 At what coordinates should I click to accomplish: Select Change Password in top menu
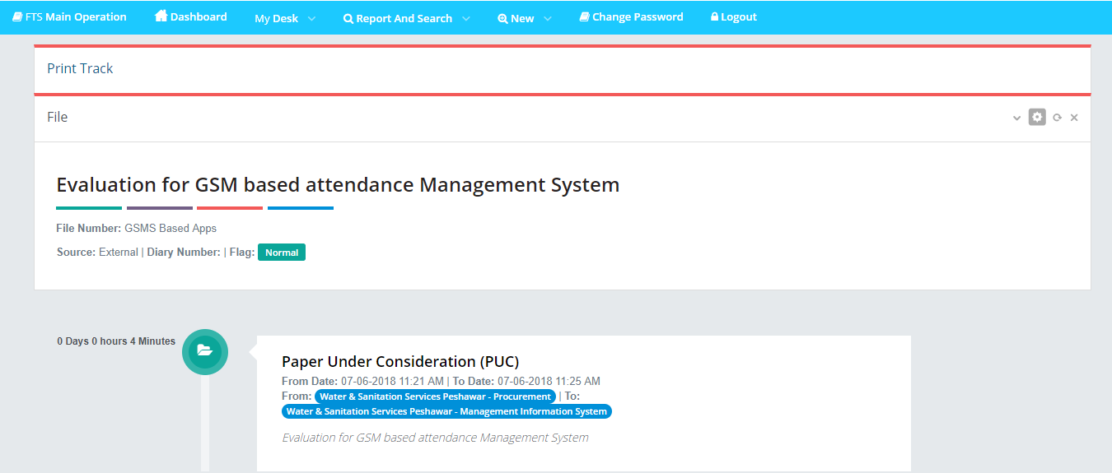coord(637,16)
